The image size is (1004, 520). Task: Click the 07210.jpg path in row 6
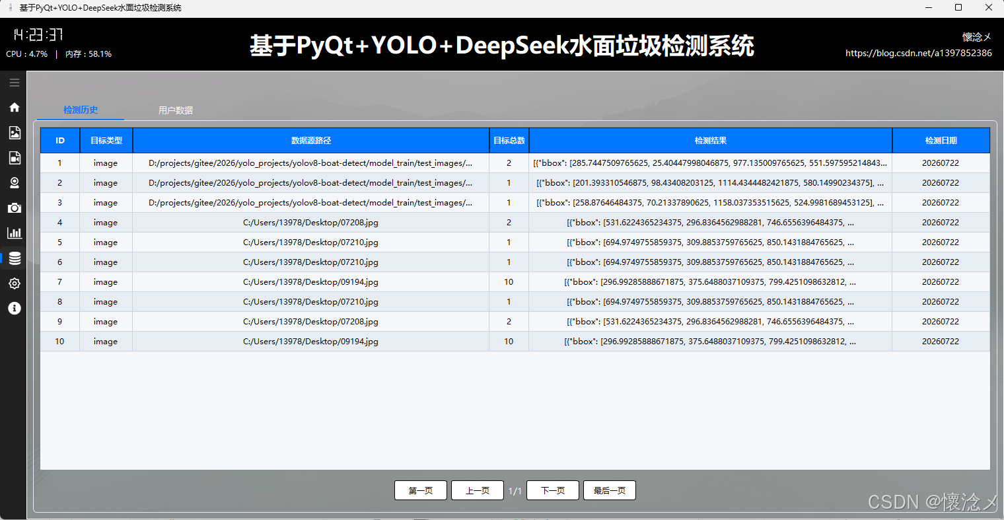(x=310, y=262)
